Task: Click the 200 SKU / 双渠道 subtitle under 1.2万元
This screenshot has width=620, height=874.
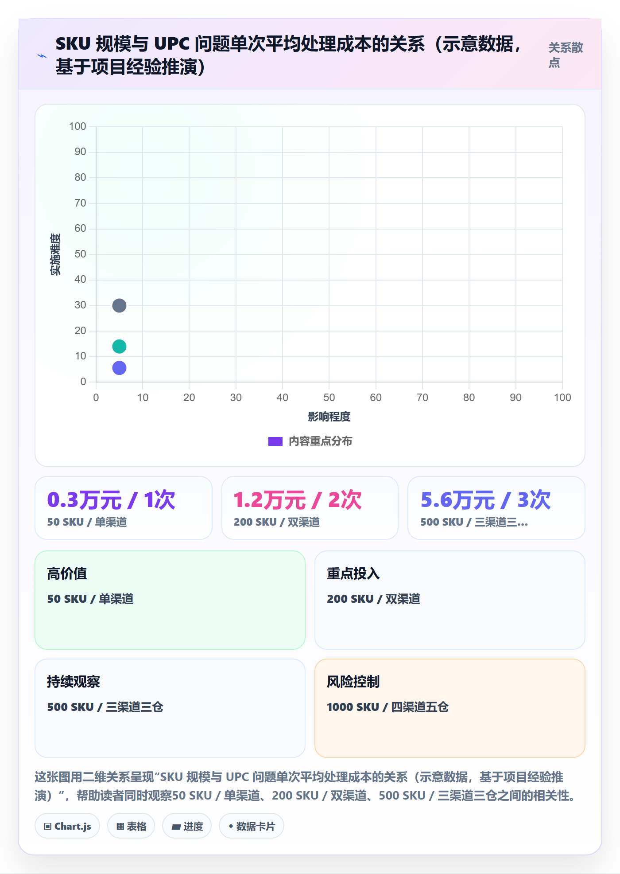Action: 277,522
